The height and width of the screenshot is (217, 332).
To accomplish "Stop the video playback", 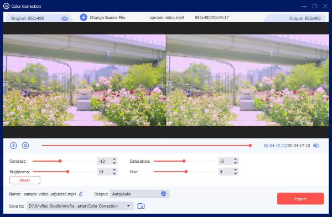I will pos(25,146).
